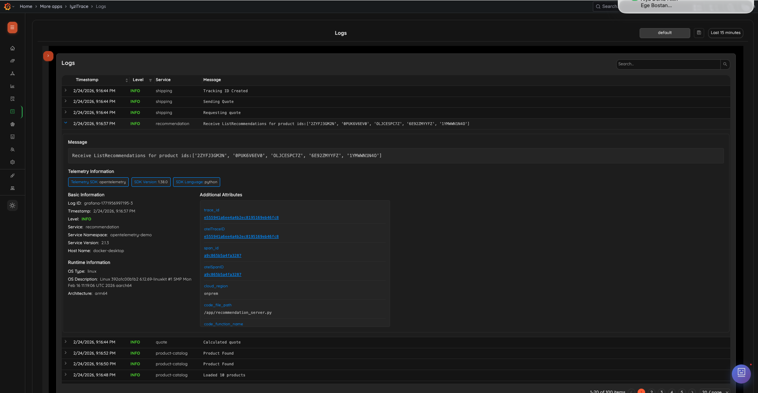Select the IyziTrace breadcrumb item
The height and width of the screenshot is (393, 758).
coord(79,6)
